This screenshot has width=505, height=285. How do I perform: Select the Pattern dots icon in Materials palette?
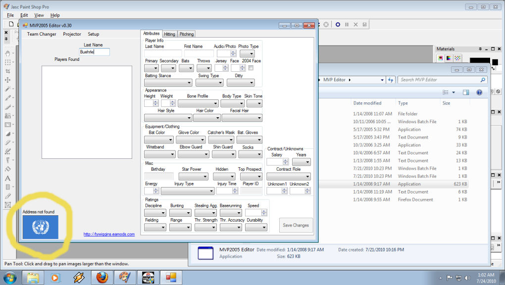457,58
